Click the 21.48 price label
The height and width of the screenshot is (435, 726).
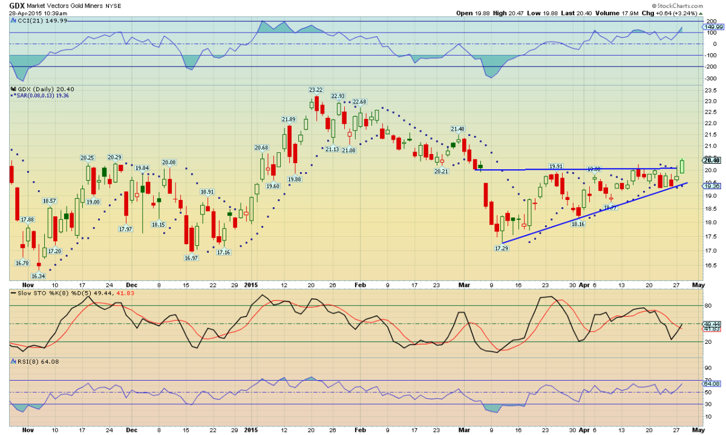tap(457, 129)
